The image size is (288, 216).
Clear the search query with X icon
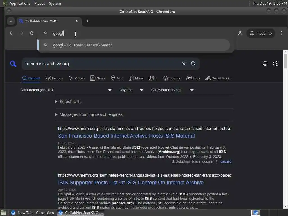(184, 64)
